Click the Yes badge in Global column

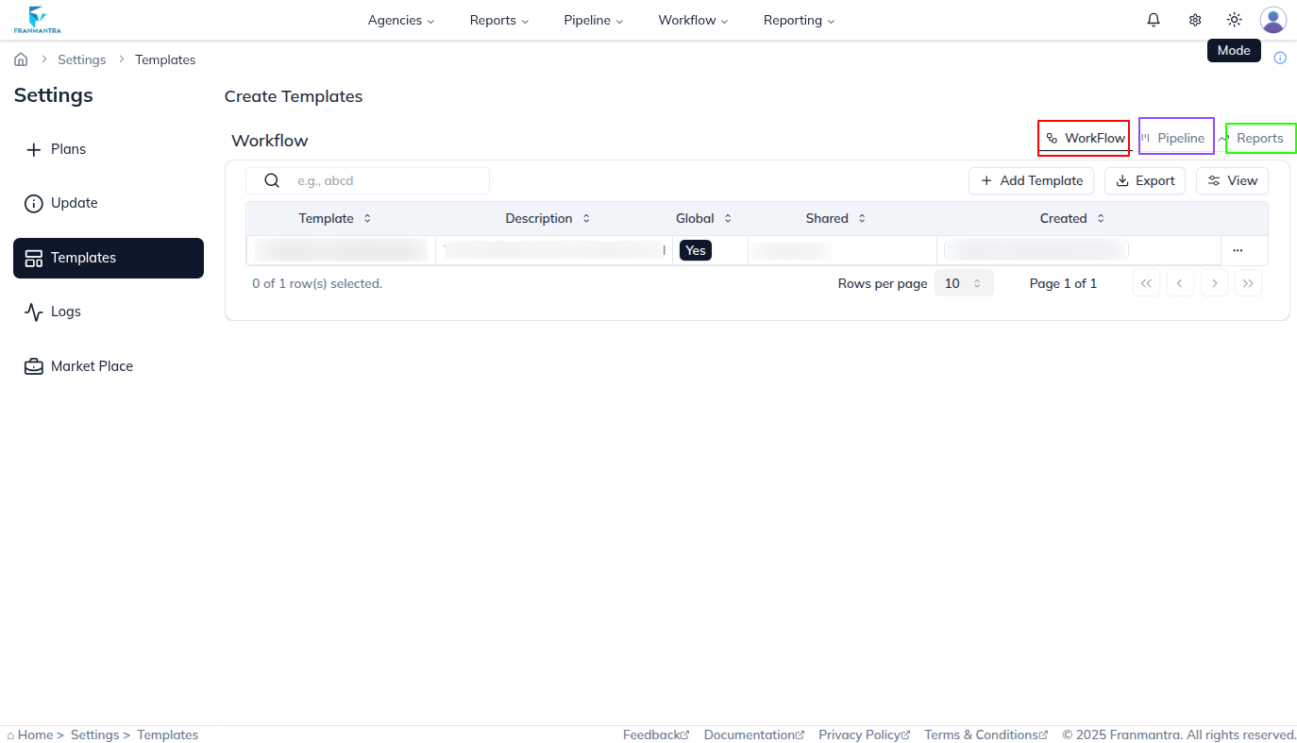point(696,250)
